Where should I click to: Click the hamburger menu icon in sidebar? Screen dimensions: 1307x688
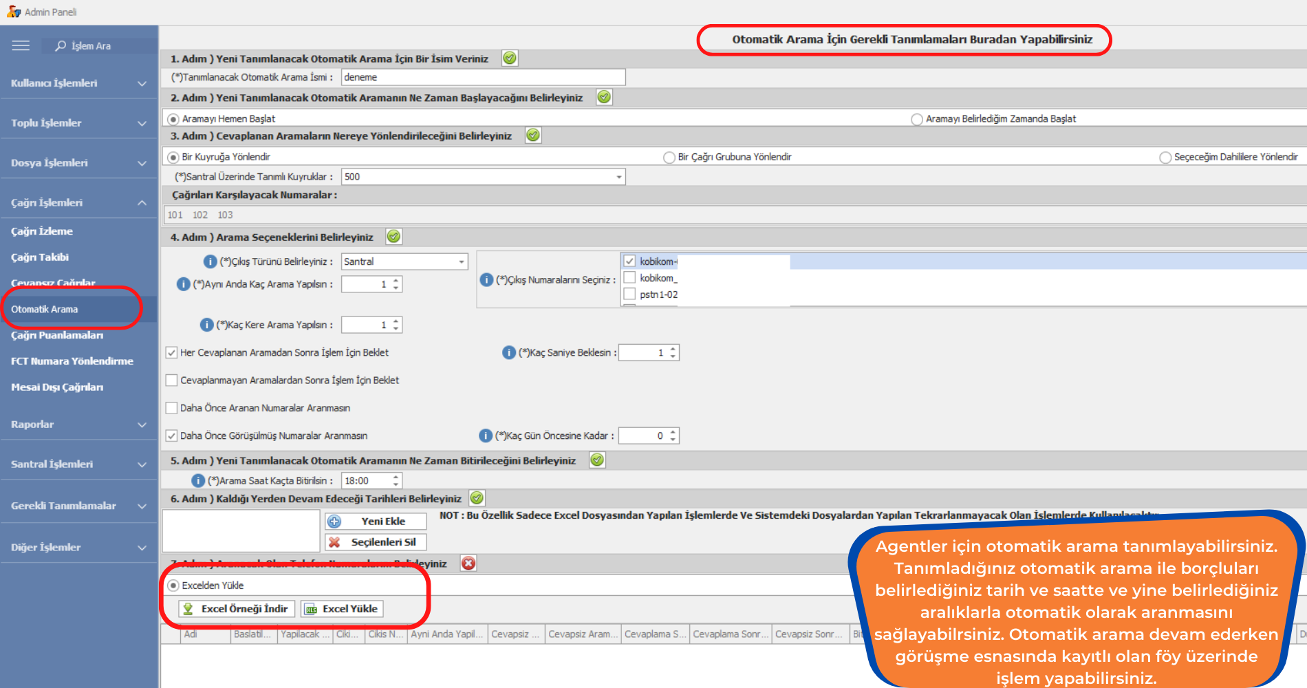point(21,45)
